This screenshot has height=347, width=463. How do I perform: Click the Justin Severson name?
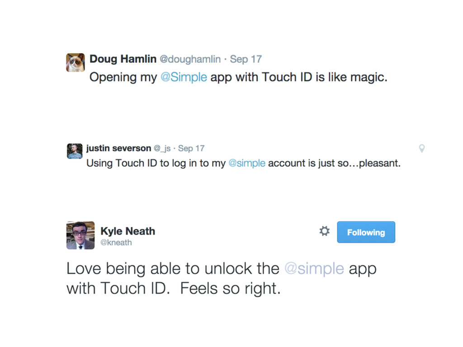pyautogui.click(x=119, y=148)
